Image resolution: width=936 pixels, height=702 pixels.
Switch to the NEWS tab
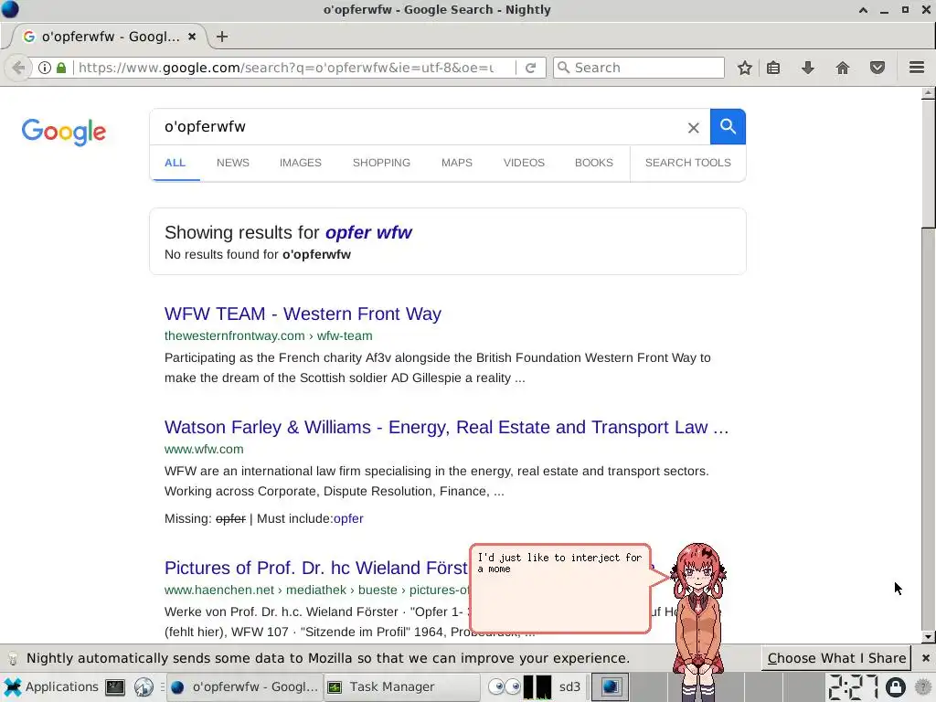233,163
